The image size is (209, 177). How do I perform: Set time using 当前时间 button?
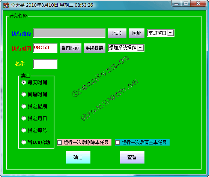pos(71,48)
